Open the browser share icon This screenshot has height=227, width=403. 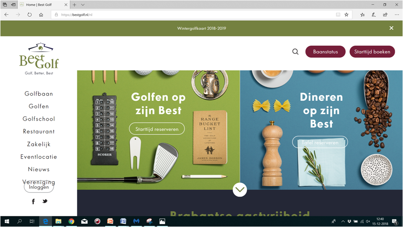(x=385, y=14)
